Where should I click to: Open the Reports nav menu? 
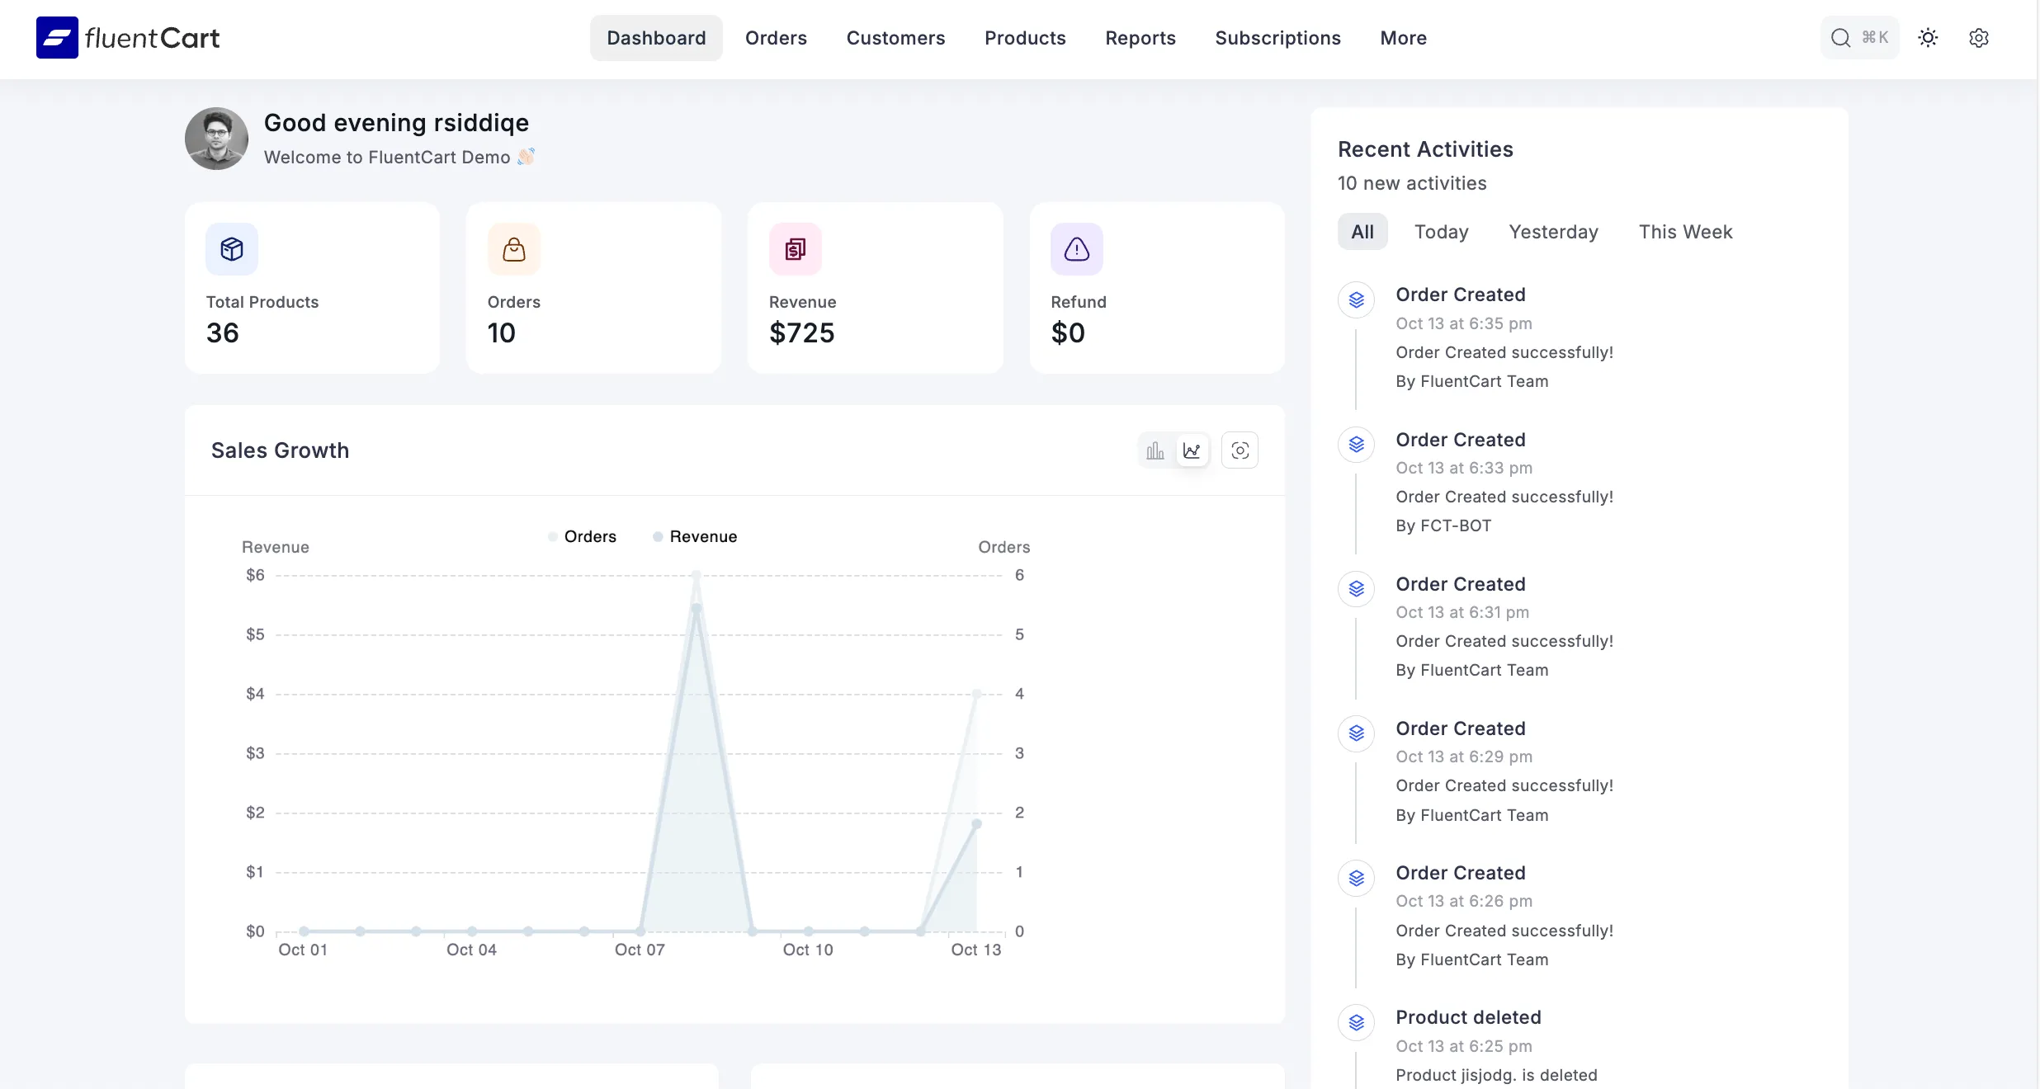[x=1140, y=38]
